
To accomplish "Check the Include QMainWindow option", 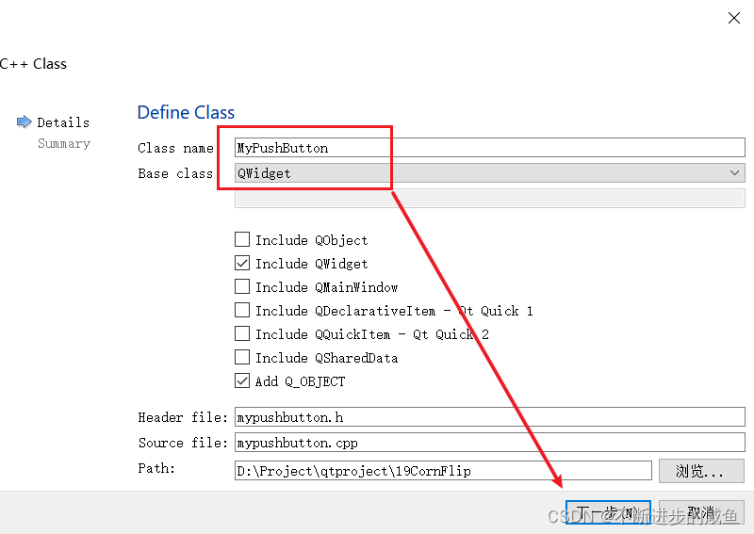I will (242, 286).
